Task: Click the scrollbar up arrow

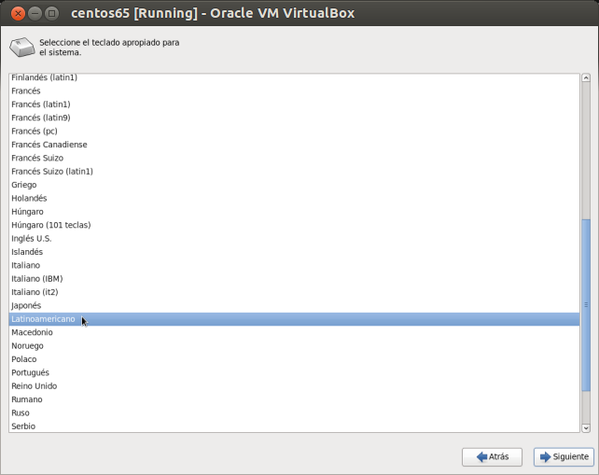Action: (x=586, y=78)
